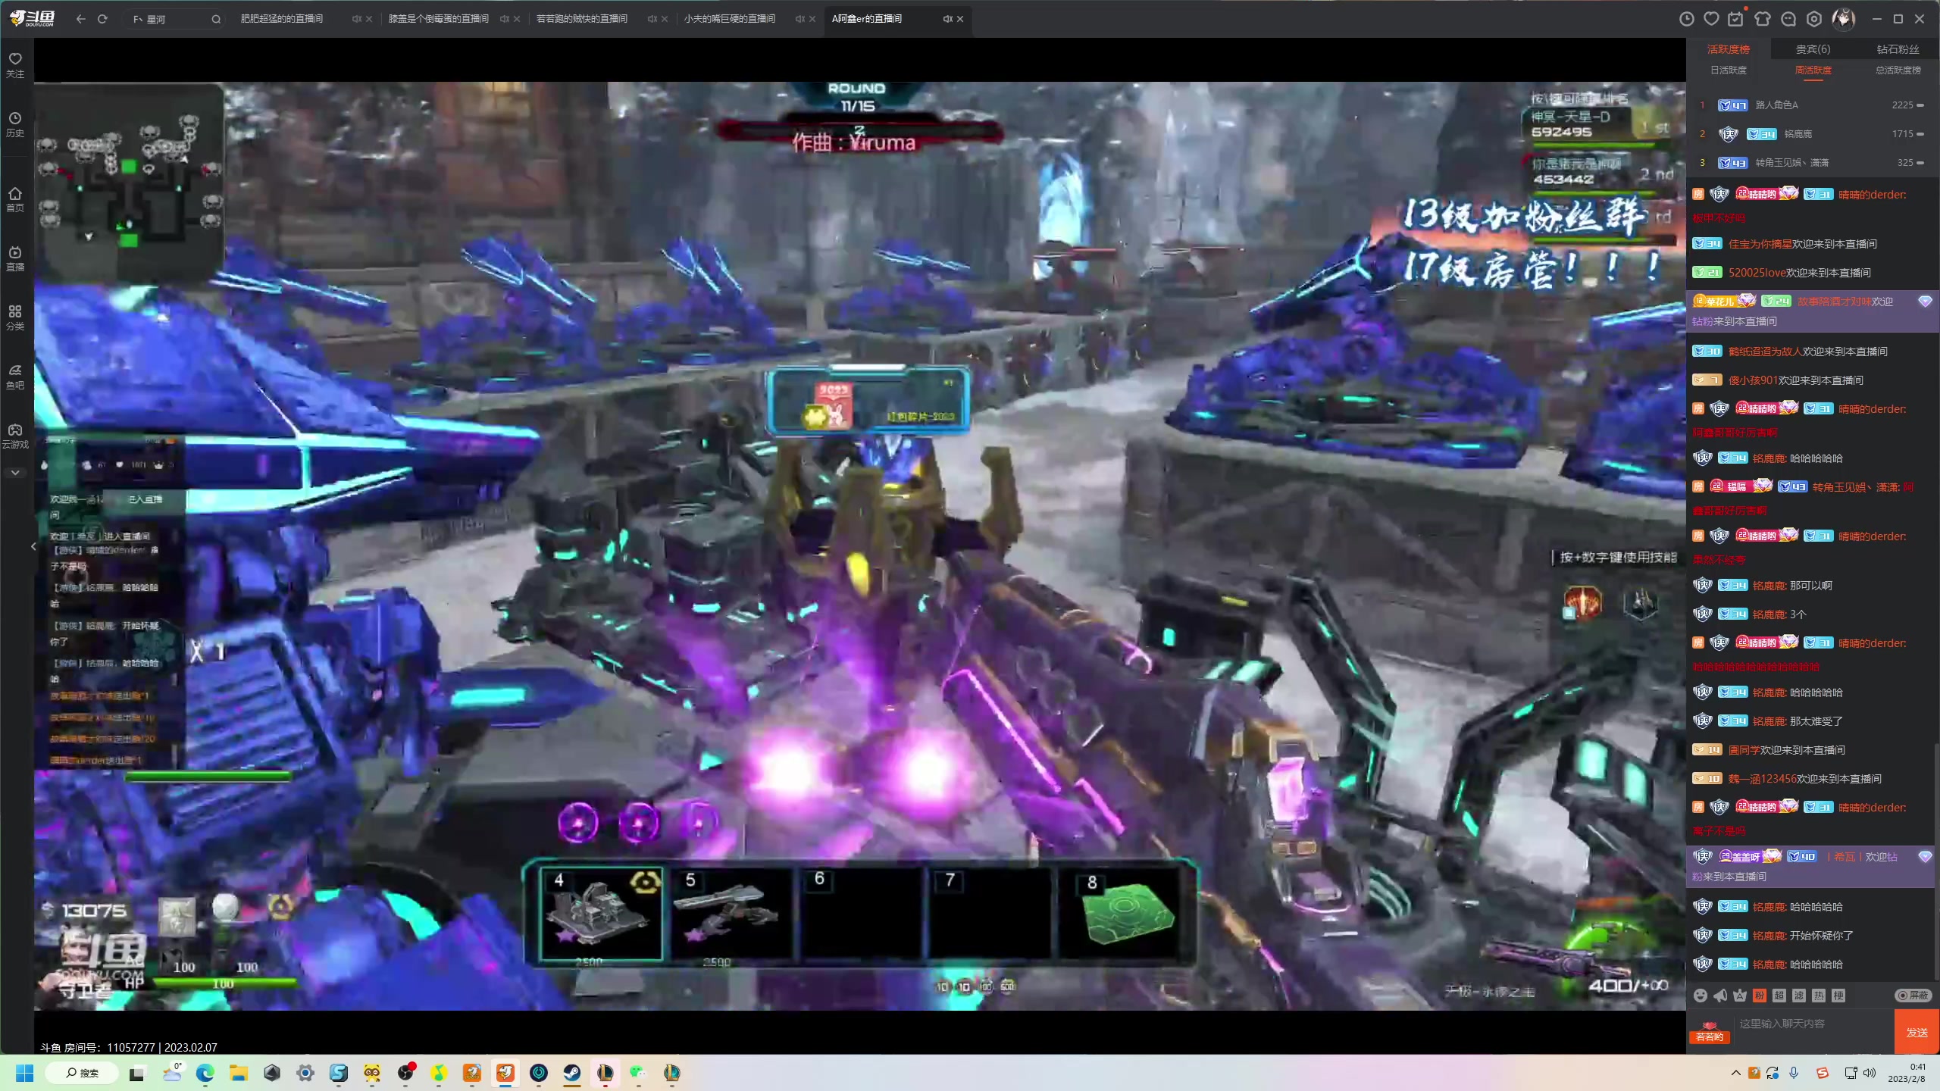Open the user avatar profile

[x=1843, y=19]
